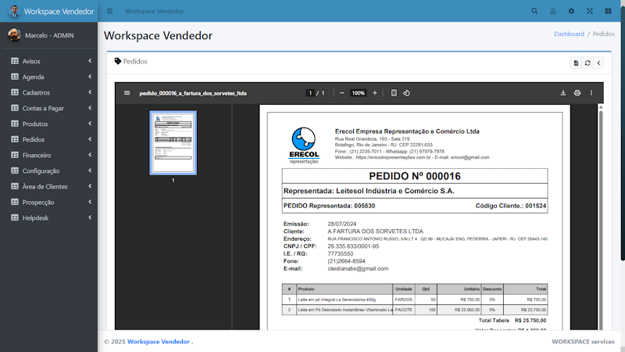Refresh the Pedidos panel
Screen dimensions: 625x352
(x=587, y=63)
